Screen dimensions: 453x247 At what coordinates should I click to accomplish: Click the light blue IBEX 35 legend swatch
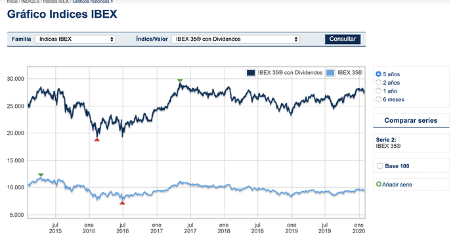click(330, 73)
